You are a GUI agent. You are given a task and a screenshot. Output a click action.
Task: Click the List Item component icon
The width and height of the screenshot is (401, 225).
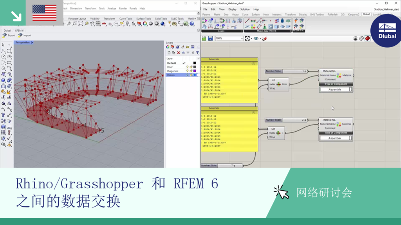tap(279, 84)
